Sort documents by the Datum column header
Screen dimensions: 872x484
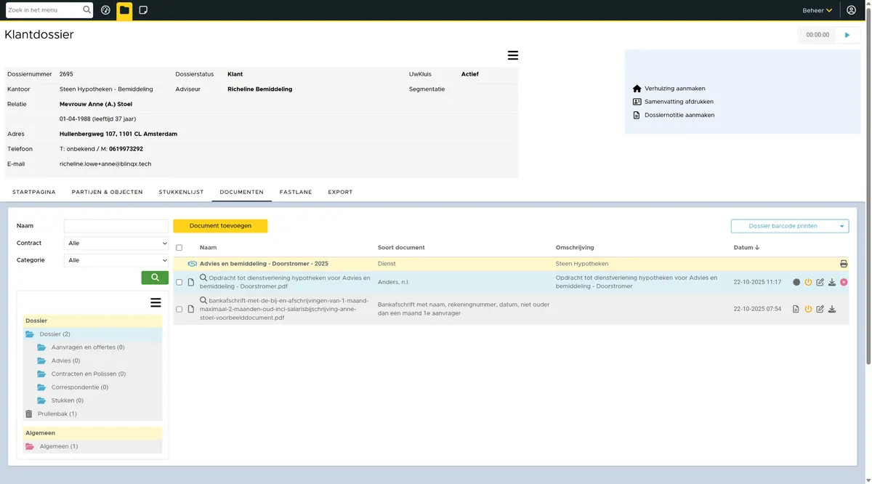coord(746,248)
